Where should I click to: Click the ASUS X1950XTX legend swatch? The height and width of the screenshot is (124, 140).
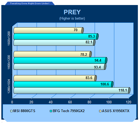[100, 111]
